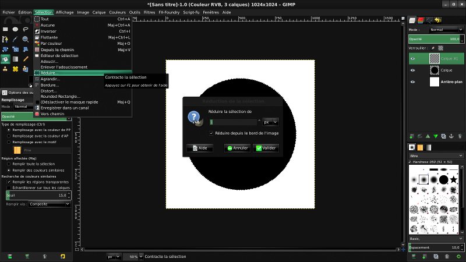Expand the layer Mode Normal dropdown
This screenshot has height=262, width=466.
(x=446, y=30)
